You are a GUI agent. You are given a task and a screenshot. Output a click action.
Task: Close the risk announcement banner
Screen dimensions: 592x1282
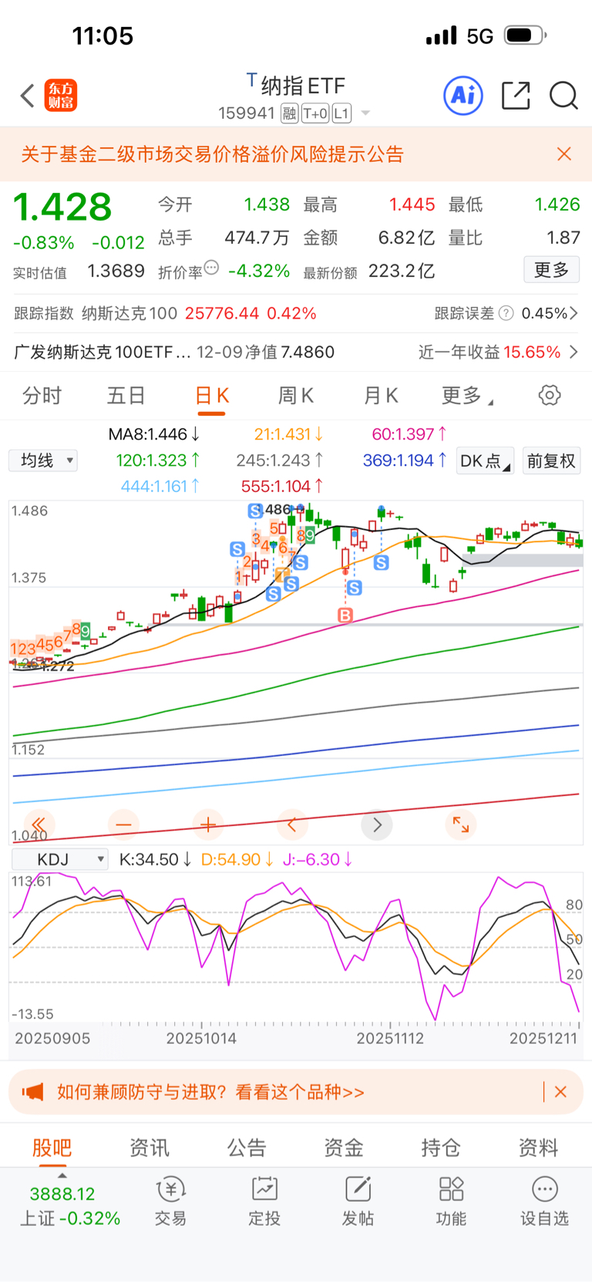[564, 154]
